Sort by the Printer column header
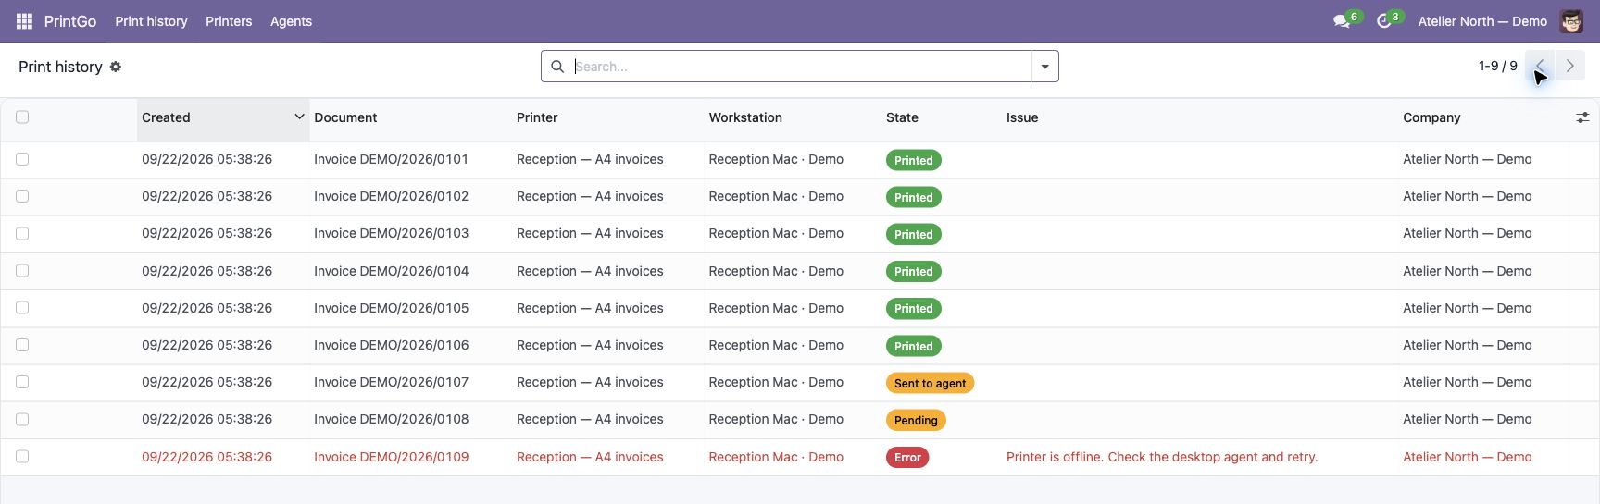Viewport: 1600px width, 504px height. click(x=537, y=117)
